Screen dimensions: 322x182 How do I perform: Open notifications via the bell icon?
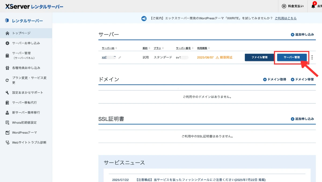tap(313, 6)
